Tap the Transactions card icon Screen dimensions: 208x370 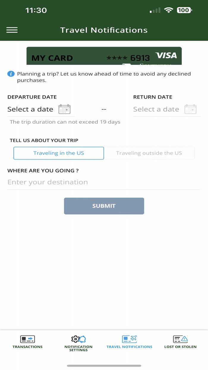[27, 339]
